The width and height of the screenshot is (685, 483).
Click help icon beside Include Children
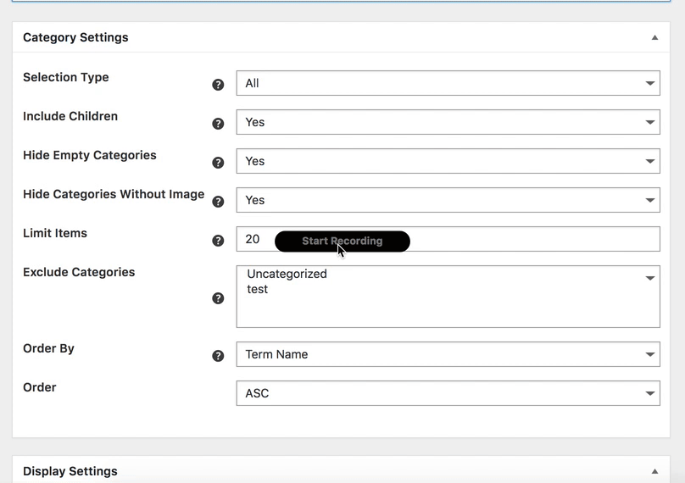point(218,124)
